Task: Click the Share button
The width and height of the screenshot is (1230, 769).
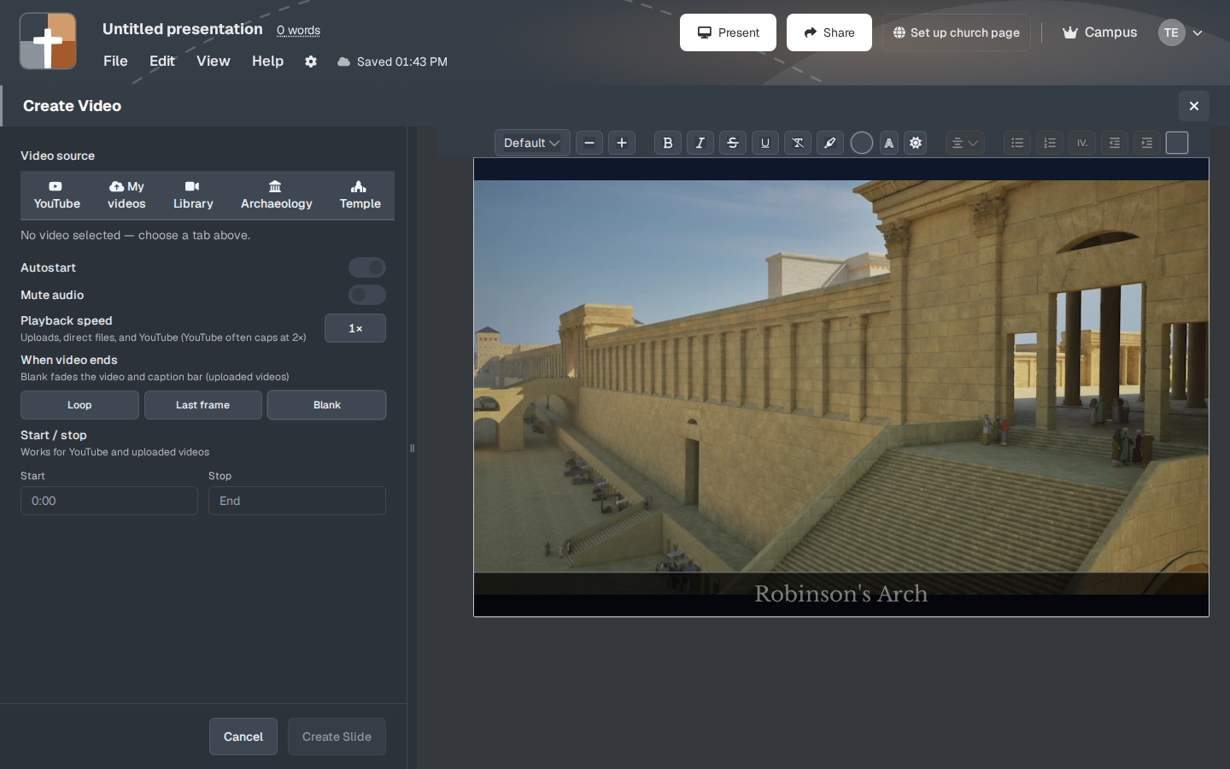Action: 829,32
